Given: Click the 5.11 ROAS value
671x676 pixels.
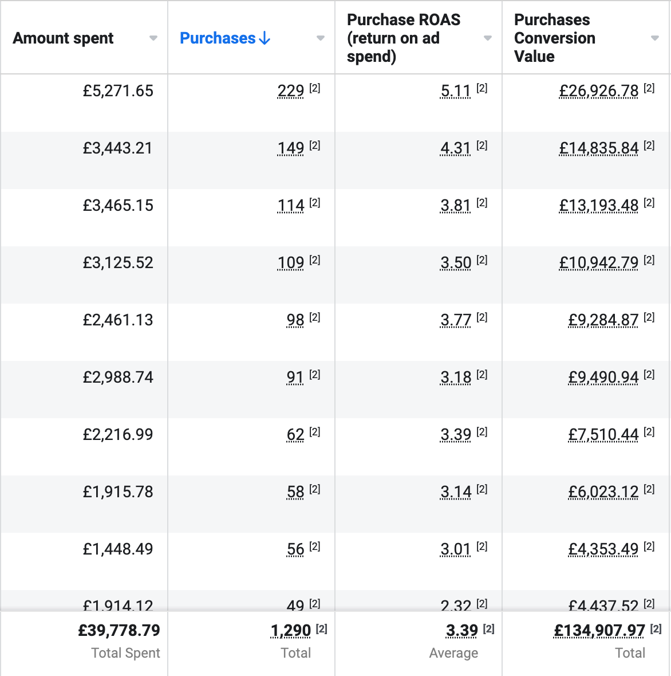Looking at the screenshot, I should coord(455,91).
